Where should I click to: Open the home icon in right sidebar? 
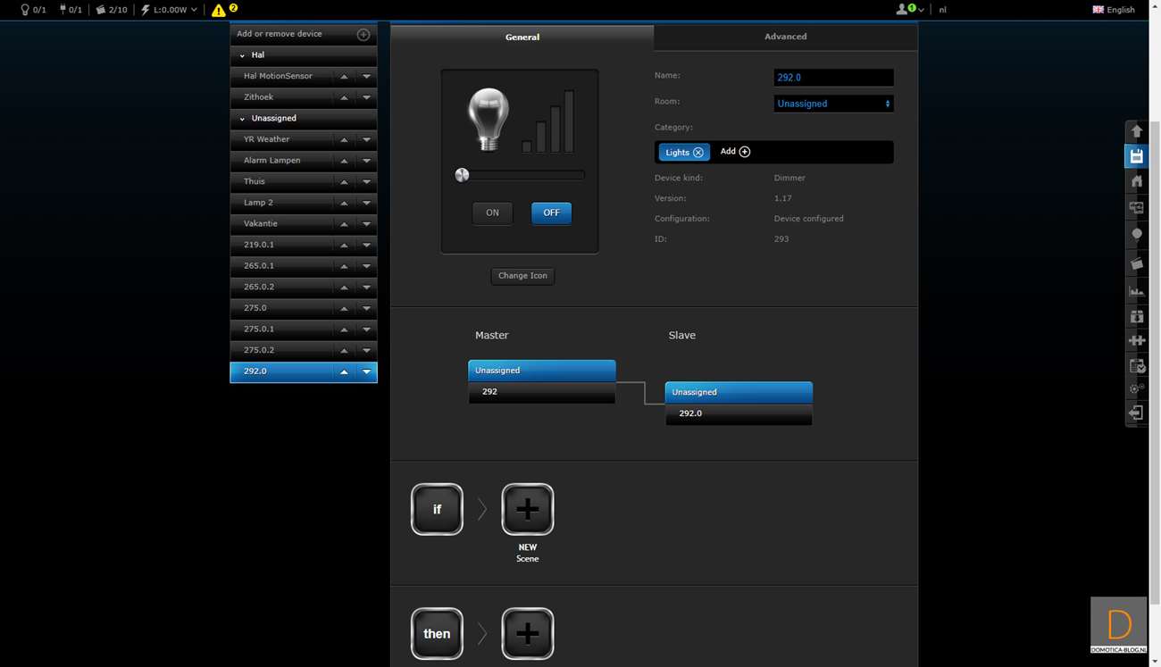[1136, 181]
